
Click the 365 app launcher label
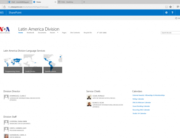click(x=2, y=13)
